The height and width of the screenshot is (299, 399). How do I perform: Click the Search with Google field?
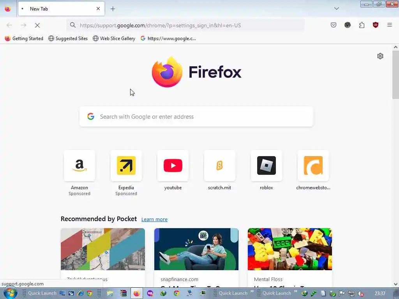(196, 117)
